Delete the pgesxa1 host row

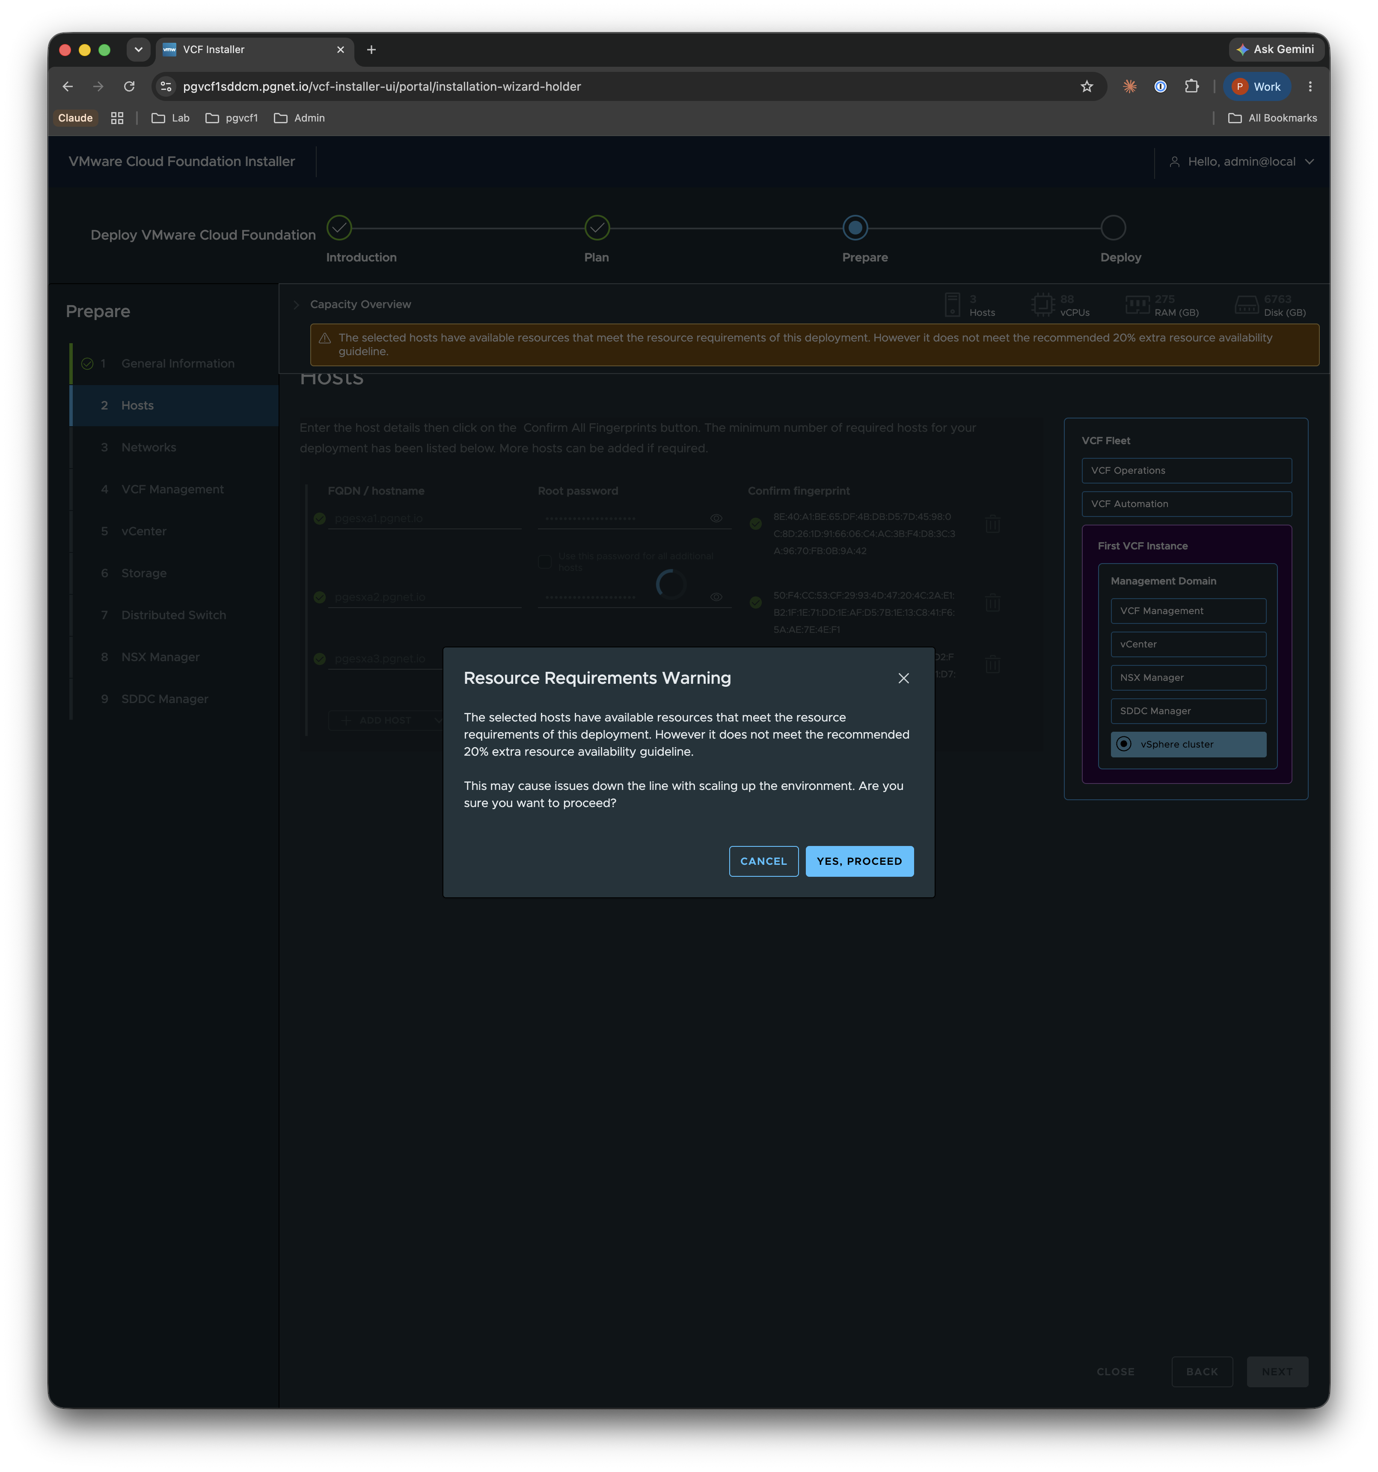(x=993, y=524)
